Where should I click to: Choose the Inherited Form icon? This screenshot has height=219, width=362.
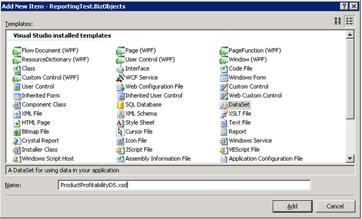coord(17,96)
